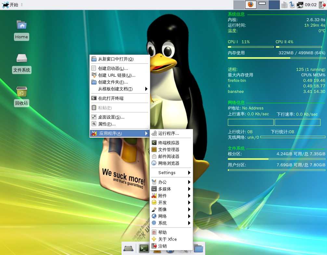Launch 网络浏览器 web browser
327x255 pixels.
point(171,163)
